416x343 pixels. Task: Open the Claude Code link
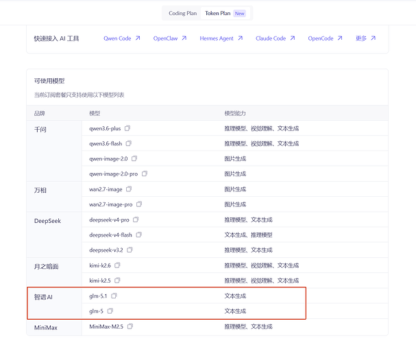(271, 38)
